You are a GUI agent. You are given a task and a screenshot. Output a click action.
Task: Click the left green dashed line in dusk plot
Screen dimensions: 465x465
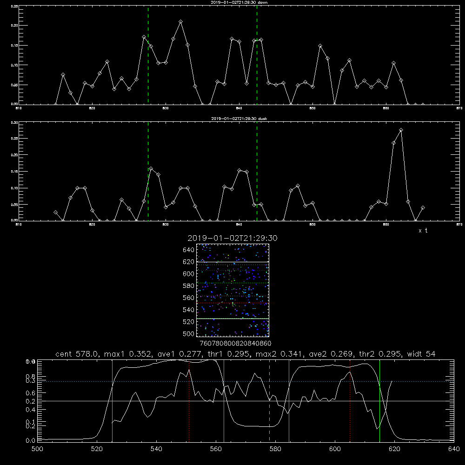pos(148,171)
